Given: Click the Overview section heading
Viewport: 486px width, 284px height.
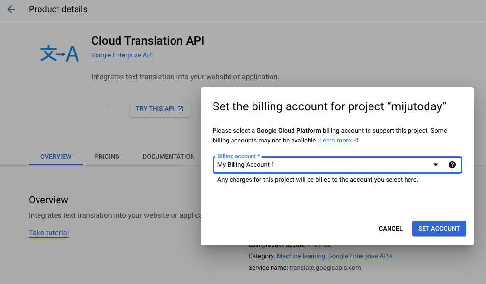Looking at the screenshot, I should click(x=48, y=200).
